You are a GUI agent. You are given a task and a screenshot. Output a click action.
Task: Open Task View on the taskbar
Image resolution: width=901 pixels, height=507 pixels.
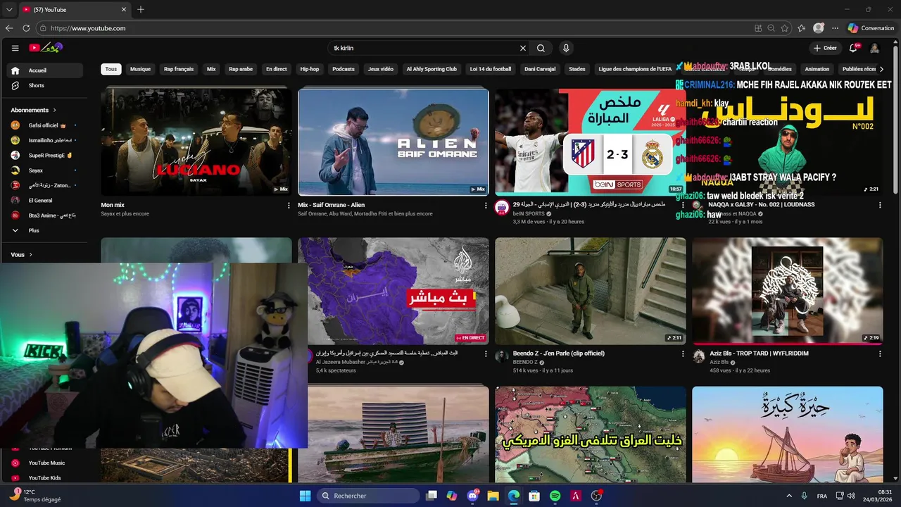point(431,496)
